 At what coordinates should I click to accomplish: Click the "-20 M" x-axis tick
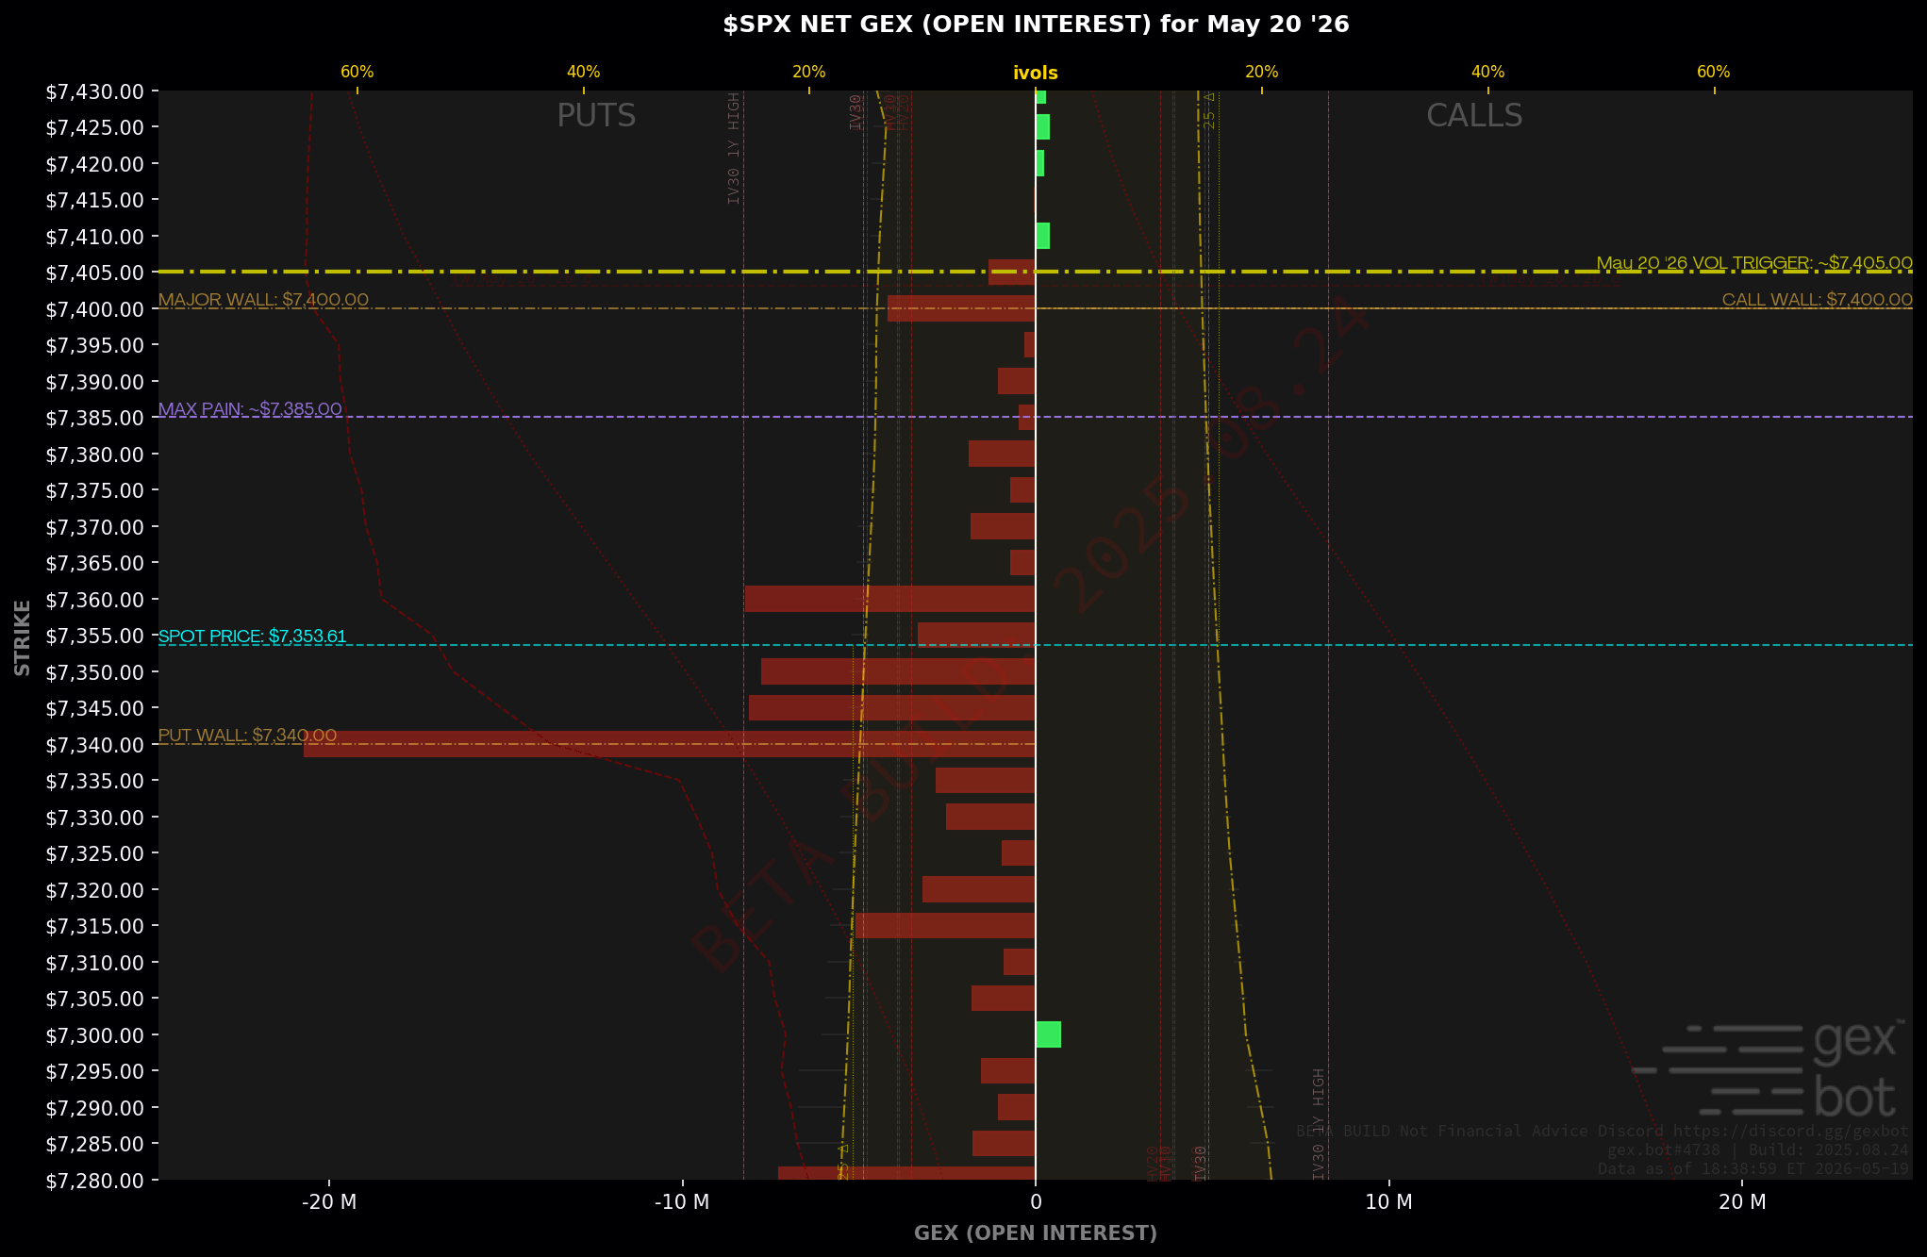[x=329, y=1201]
